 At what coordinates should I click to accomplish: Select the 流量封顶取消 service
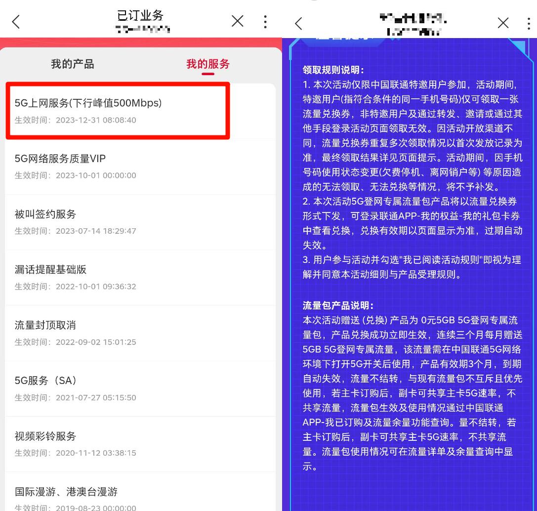click(x=117, y=332)
